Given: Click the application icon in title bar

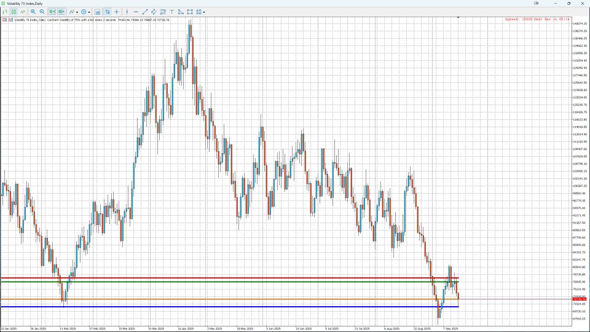Looking at the screenshot, I should click(4, 4).
